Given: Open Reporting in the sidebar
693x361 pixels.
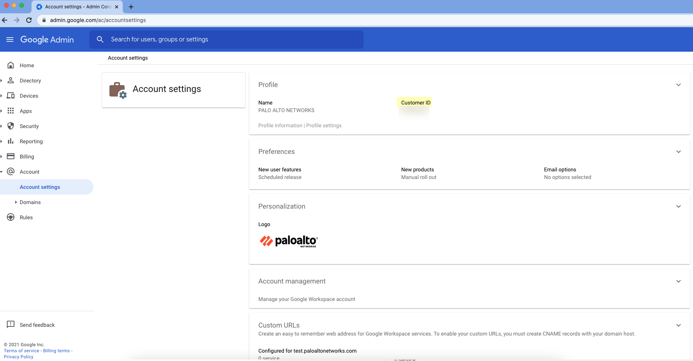Looking at the screenshot, I should (31, 141).
